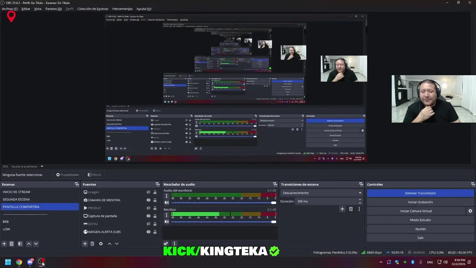Open the Vista menu
The width and height of the screenshot is (476, 268).
coord(38,9)
